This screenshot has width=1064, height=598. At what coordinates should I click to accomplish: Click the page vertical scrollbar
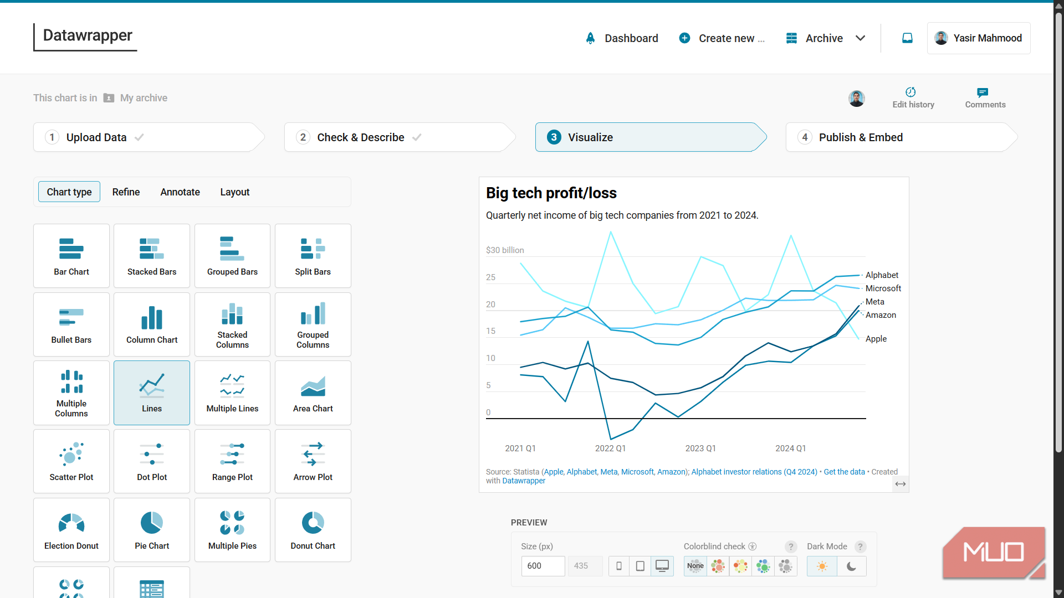tap(1058, 233)
